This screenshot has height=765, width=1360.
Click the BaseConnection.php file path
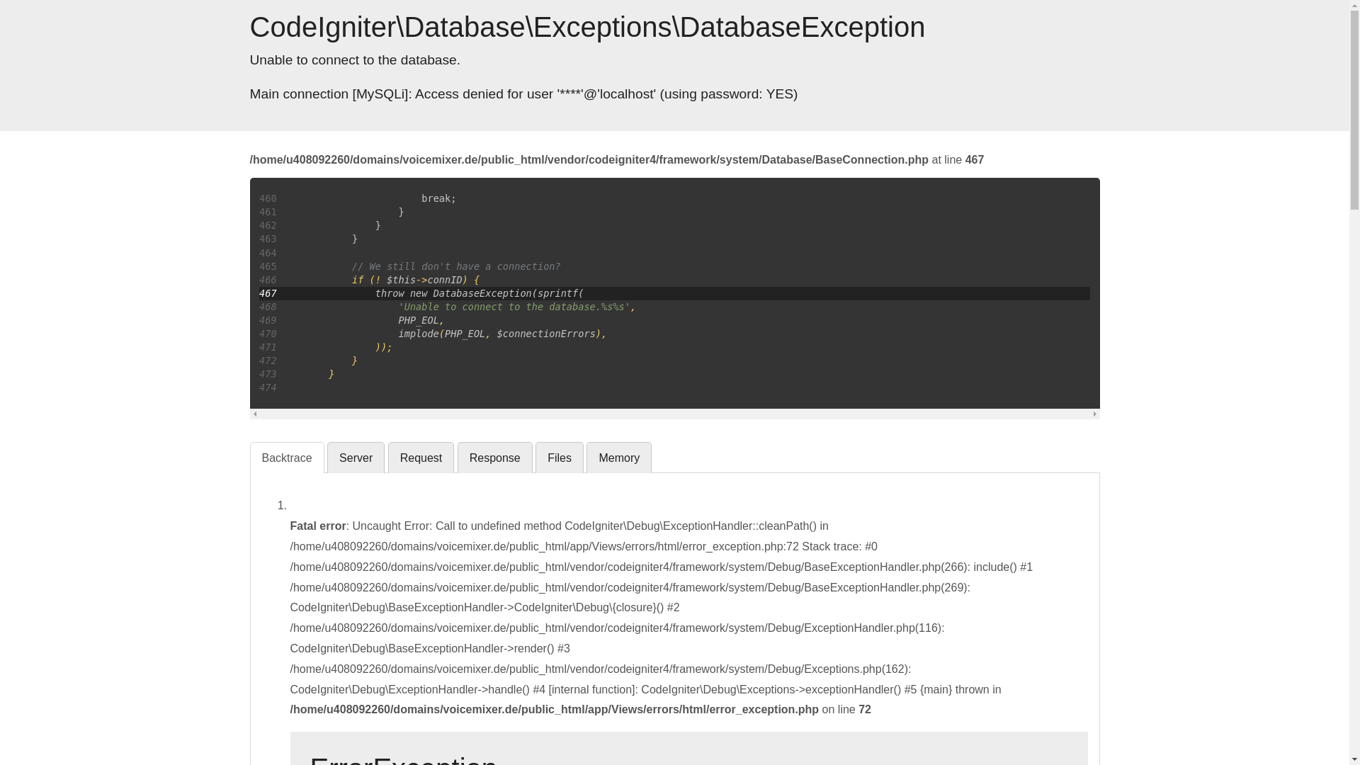point(589,160)
